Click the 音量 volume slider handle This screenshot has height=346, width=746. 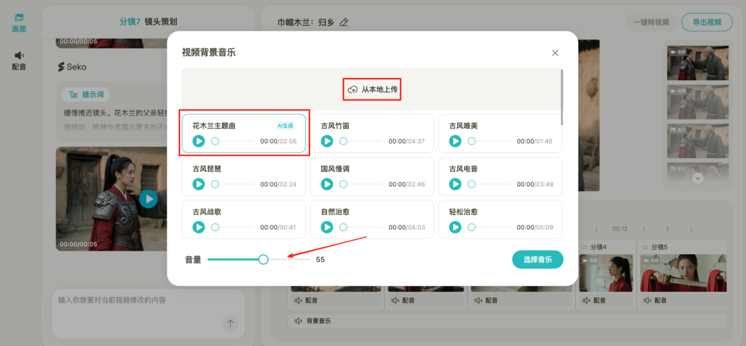pos(263,260)
